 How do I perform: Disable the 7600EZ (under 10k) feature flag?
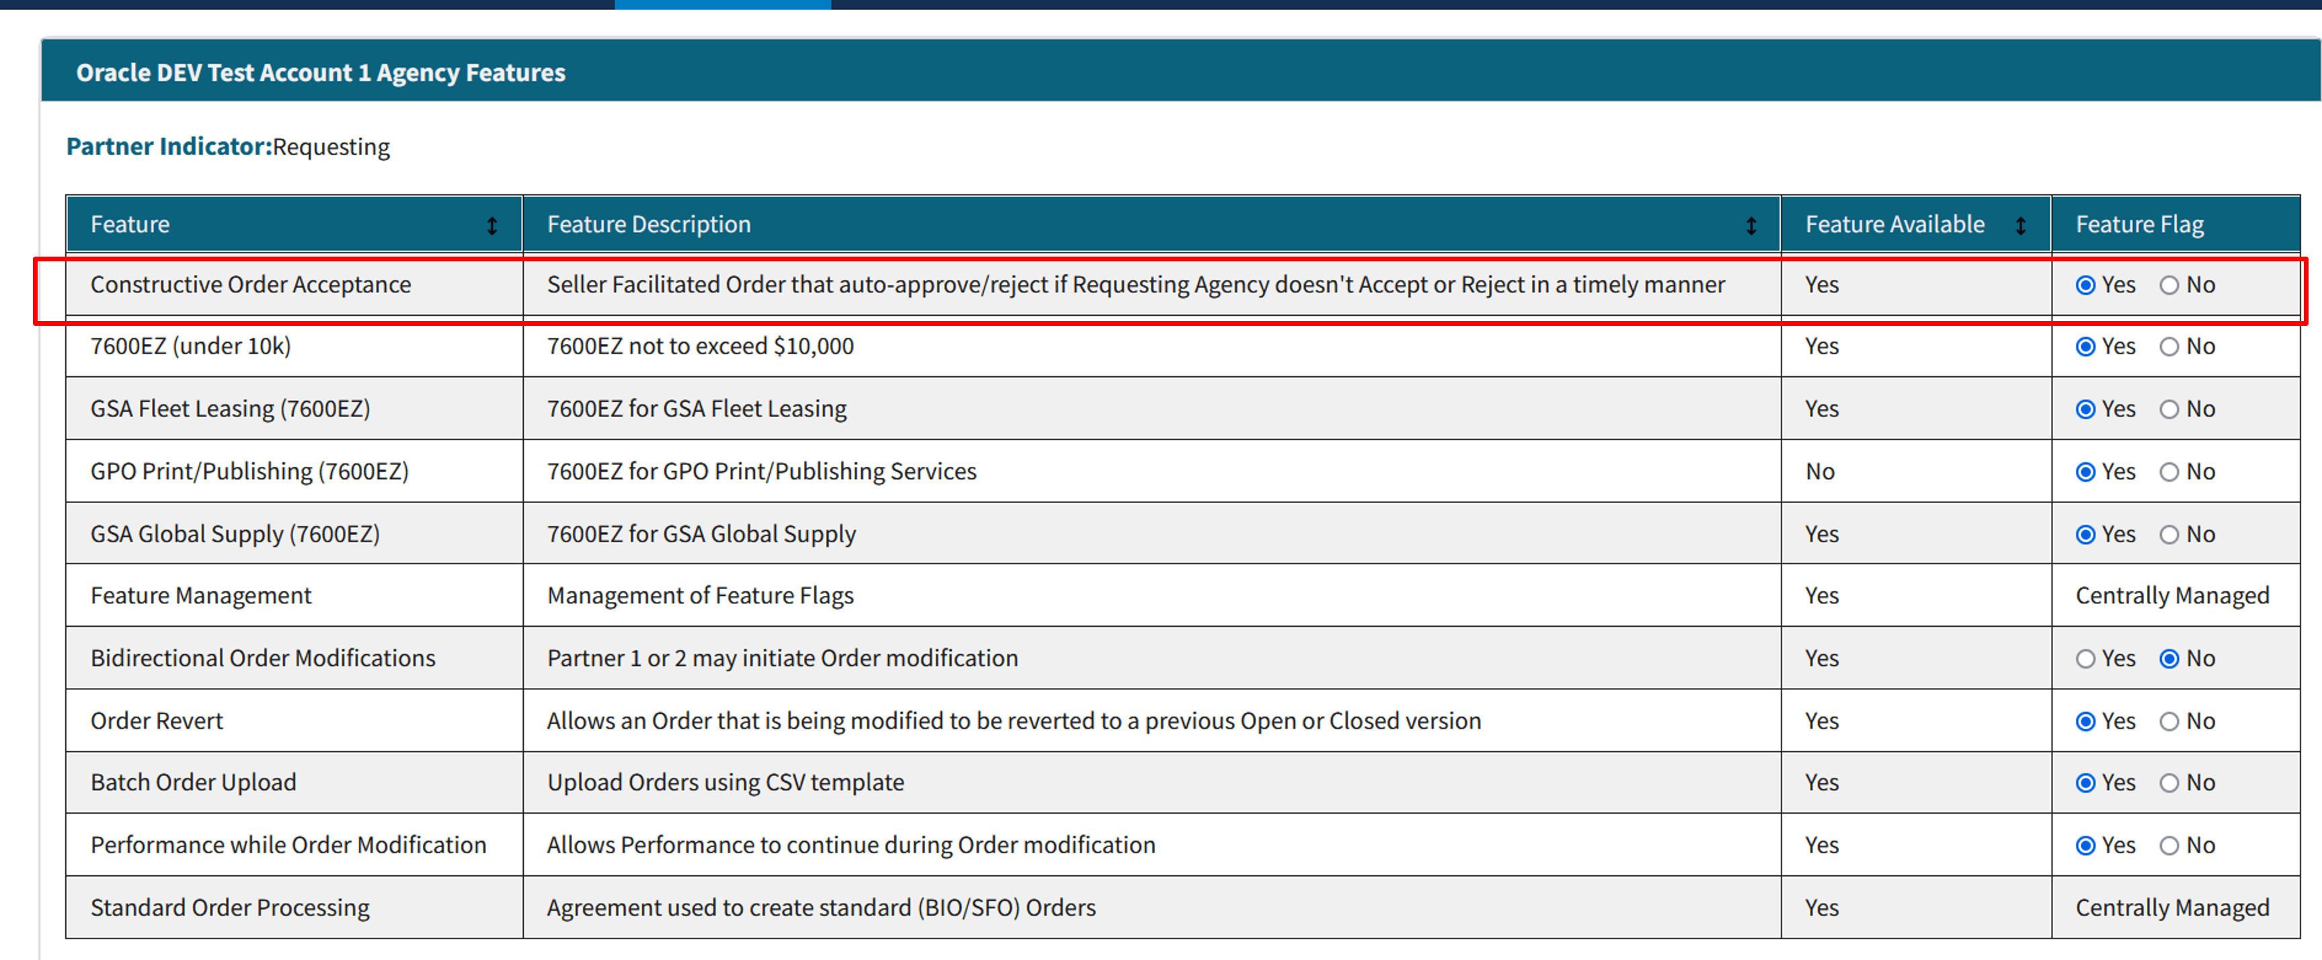click(x=2169, y=347)
